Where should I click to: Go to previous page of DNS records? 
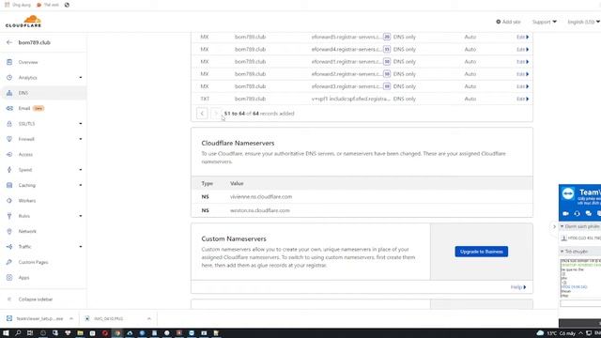(202, 114)
